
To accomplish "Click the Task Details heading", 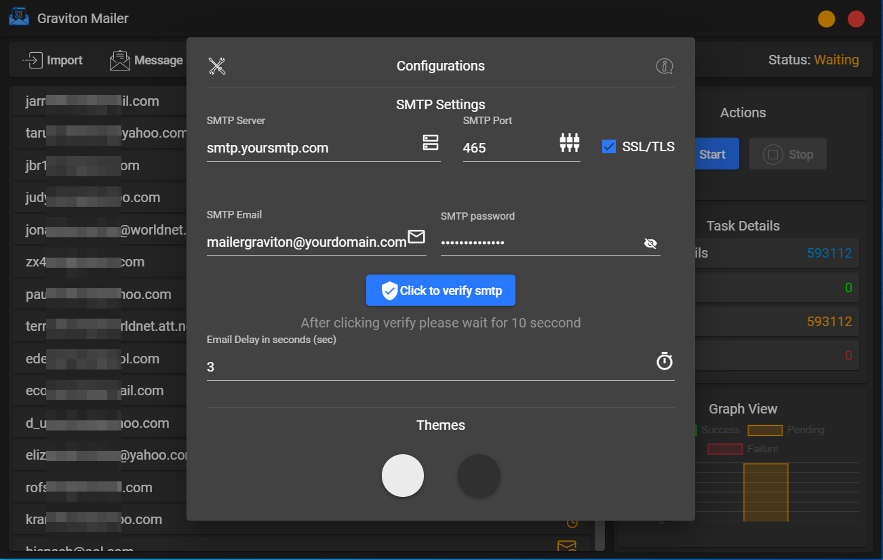I will click(743, 226).
